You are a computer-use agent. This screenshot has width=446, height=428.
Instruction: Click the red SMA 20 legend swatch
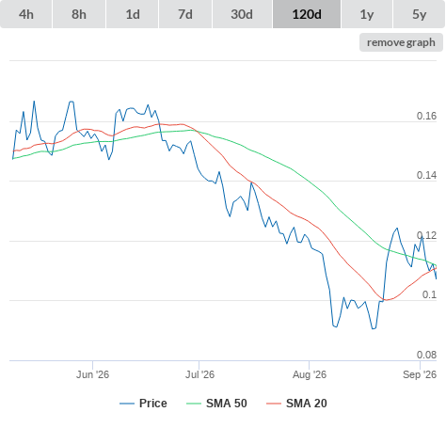pos(274,404)
